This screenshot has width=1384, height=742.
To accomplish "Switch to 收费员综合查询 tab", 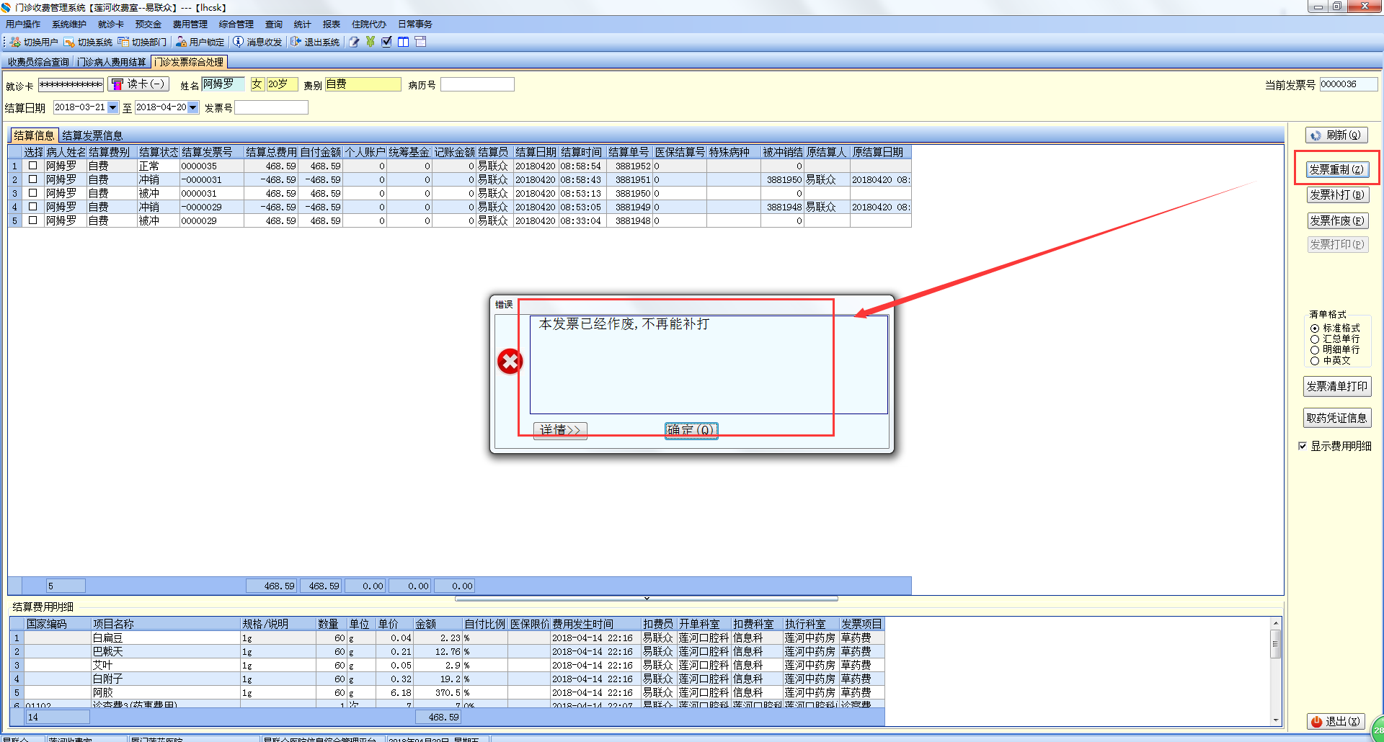I will 39,62.
